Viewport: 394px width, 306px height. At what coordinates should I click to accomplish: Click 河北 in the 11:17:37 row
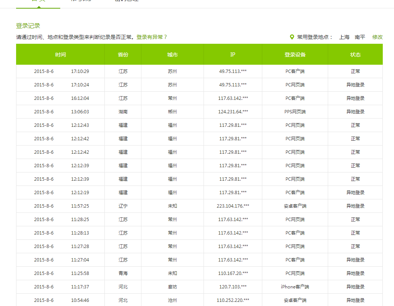(x=123, y=287)
